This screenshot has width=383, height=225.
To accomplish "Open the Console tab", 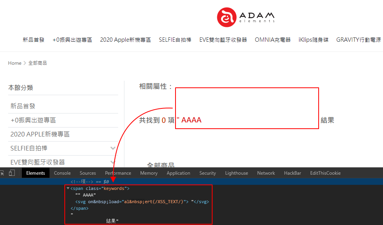I will pos(62,173).
